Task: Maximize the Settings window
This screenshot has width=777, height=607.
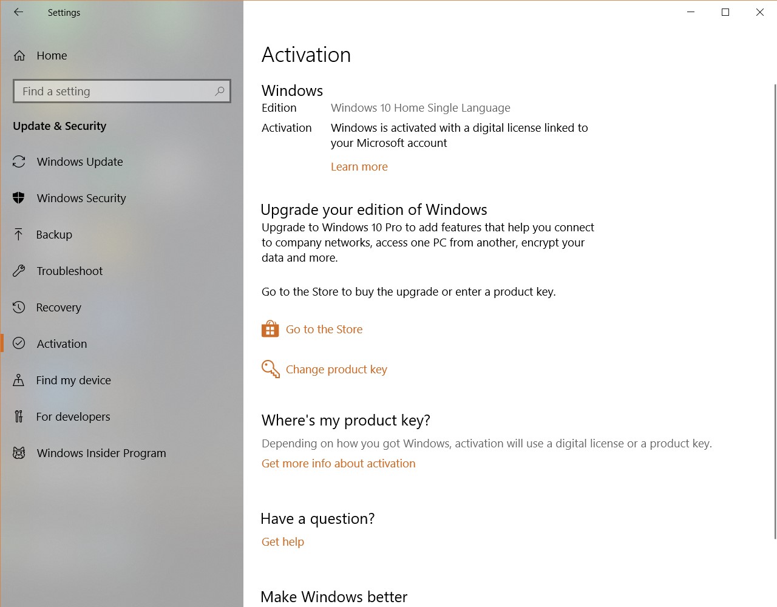Action: [725, 12]
